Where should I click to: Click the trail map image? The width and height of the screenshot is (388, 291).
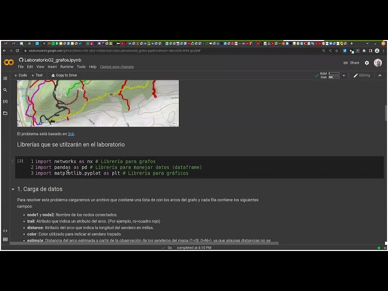tap(98, 103)
